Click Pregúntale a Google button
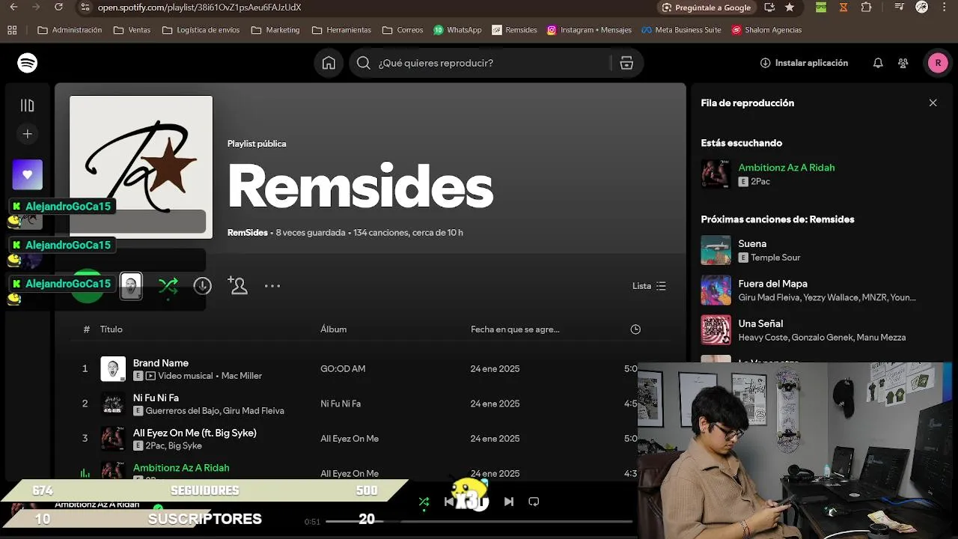 [x=707, y=7]
